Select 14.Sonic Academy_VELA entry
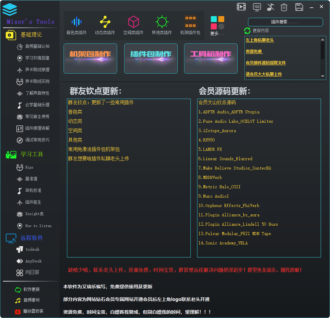 223,243
